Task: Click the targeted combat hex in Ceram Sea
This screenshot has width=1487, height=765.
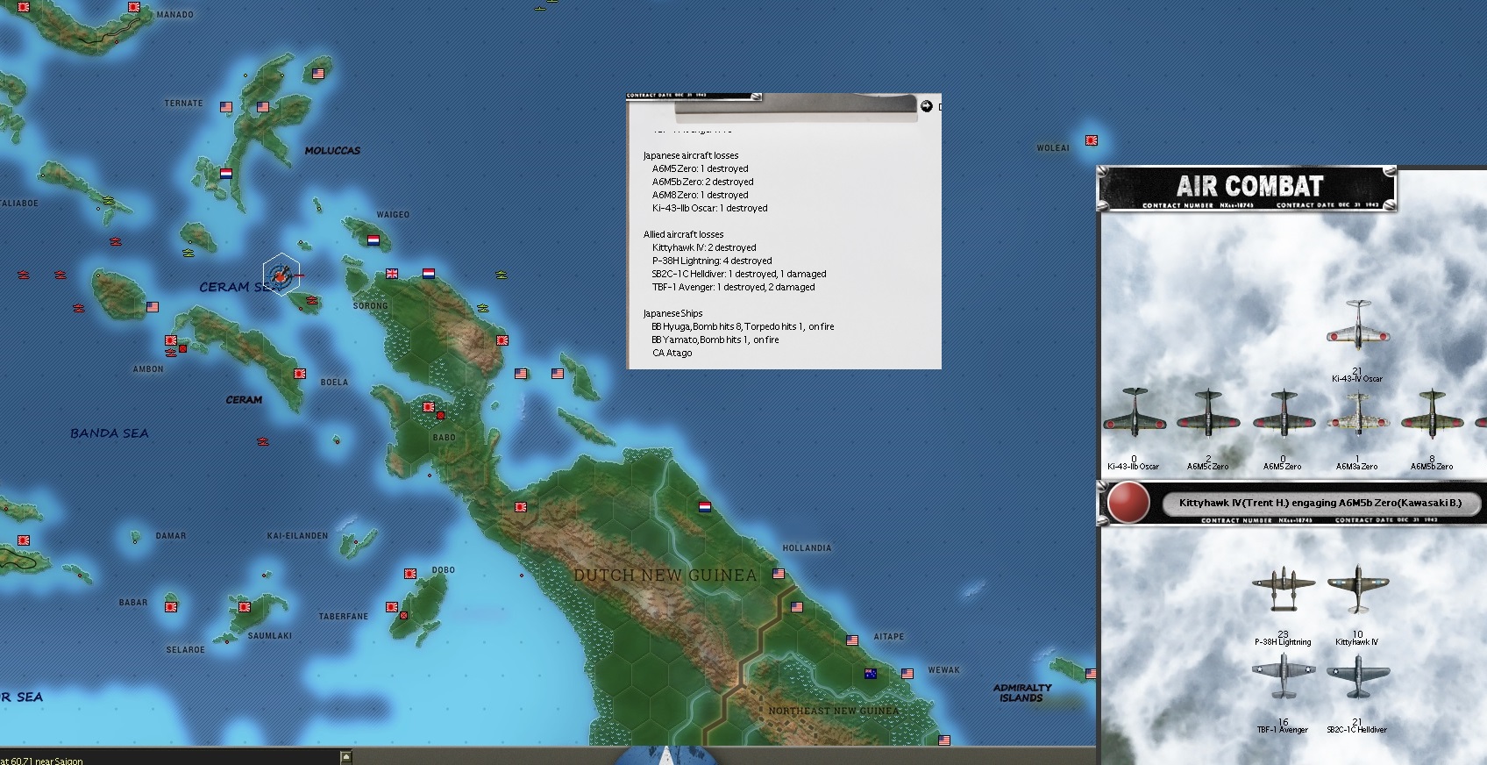Action: point(281,276)
